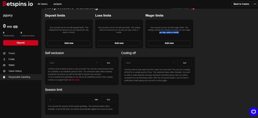258x118 pixels.
Task: Click Add new under Loss limits
Action: coord(119,43)
